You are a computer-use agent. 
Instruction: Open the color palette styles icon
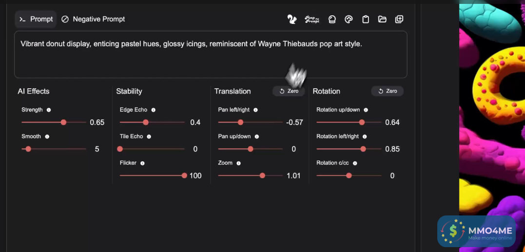point(349,19)
